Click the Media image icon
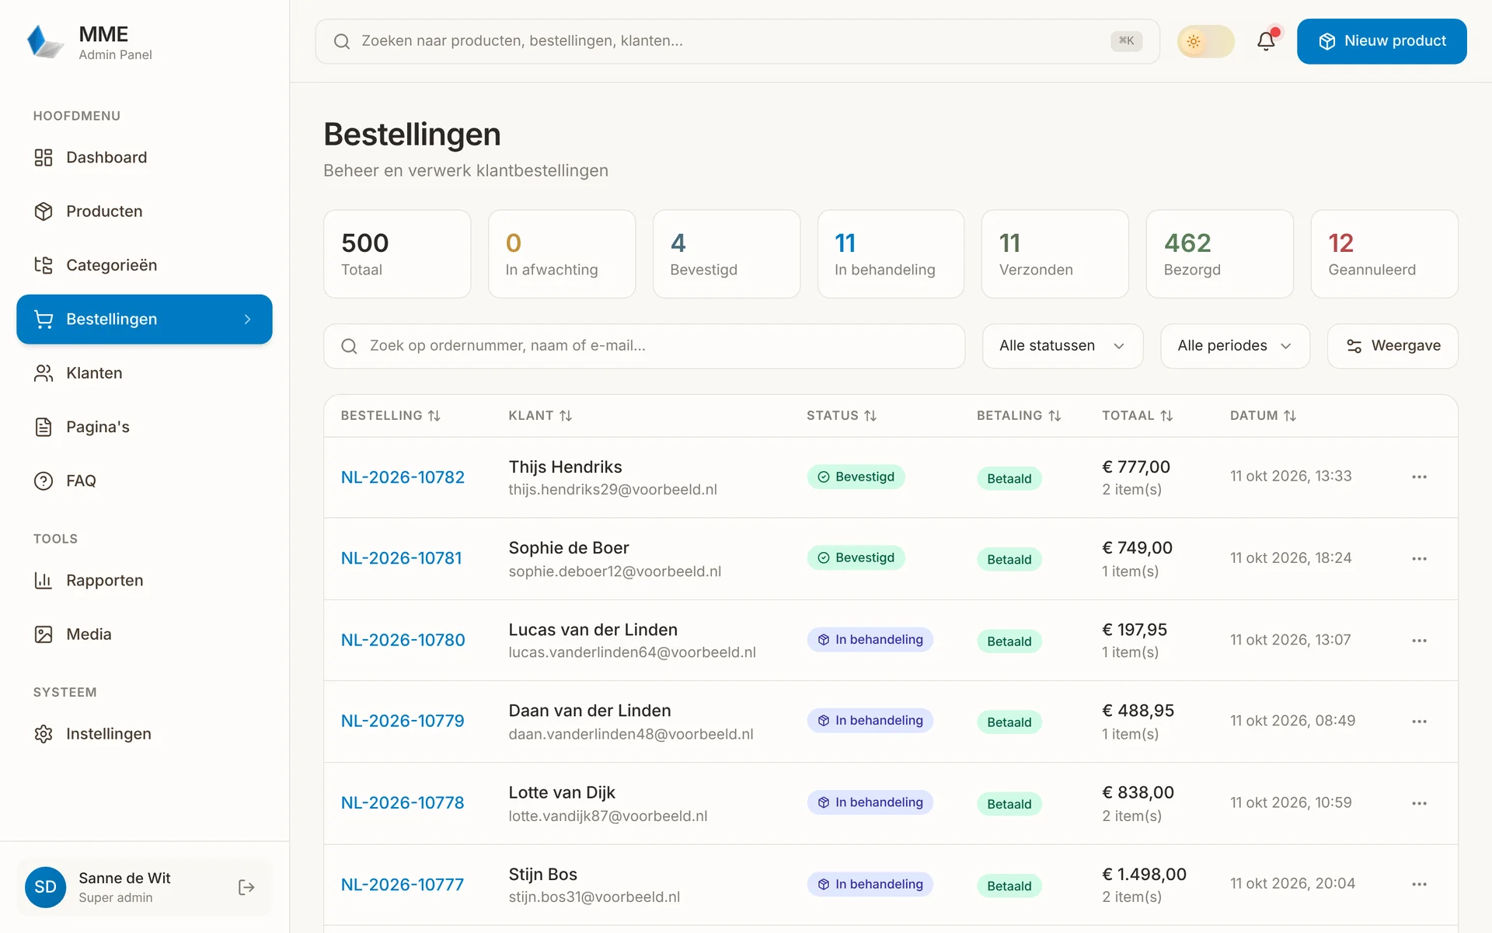Viewport: 1492px width, 933px height. pyautogui.click(x=44, y=634)
